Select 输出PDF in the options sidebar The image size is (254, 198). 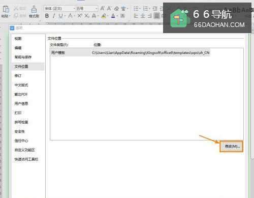pyautogui.click(x=21, y=94)
